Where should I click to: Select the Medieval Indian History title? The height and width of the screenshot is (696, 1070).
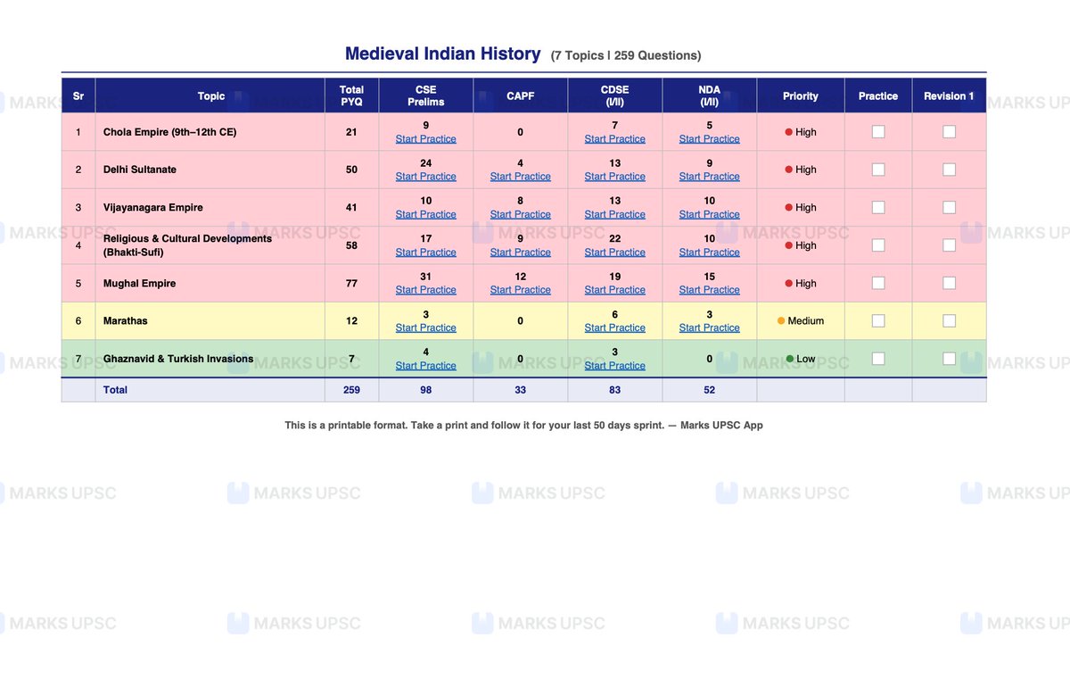coord(443,54)
